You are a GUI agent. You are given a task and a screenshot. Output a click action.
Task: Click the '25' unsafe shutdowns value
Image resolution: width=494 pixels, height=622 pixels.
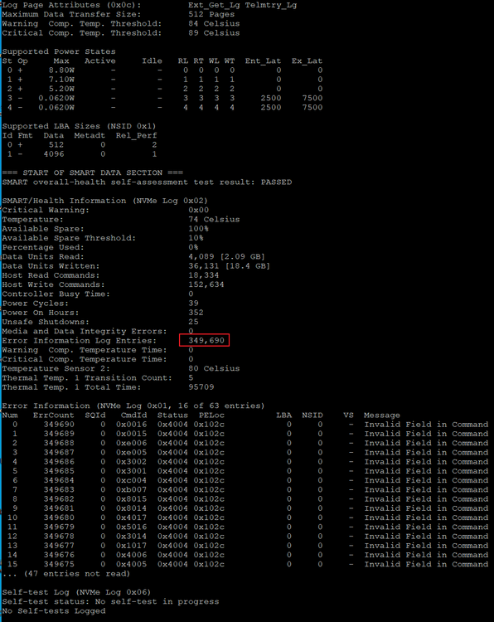pyautogui.click(x=193, y=322)
